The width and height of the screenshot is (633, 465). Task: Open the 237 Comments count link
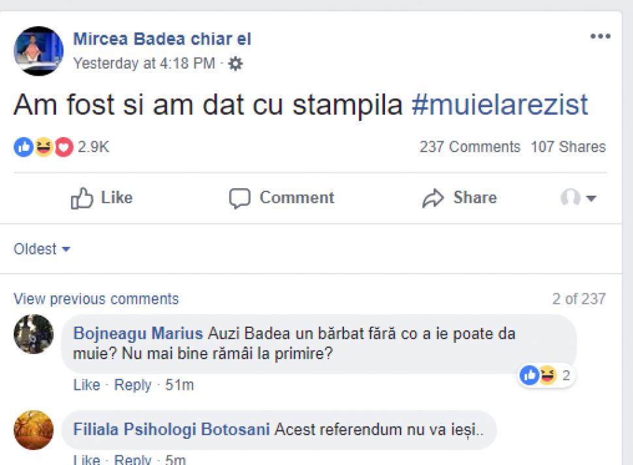point(470,147)
